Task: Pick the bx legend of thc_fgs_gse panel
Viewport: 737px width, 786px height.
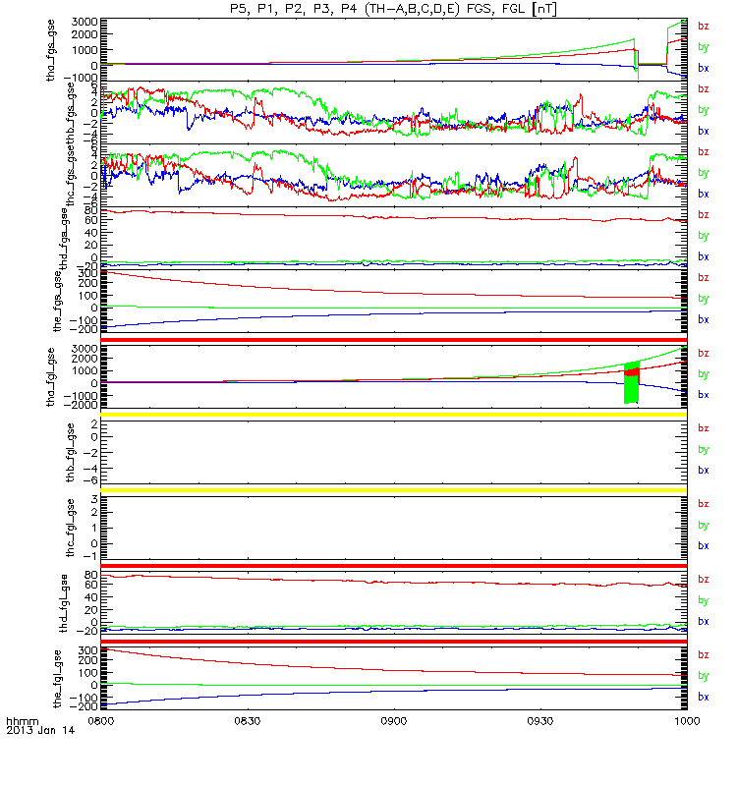Action: tap(704, 194)
